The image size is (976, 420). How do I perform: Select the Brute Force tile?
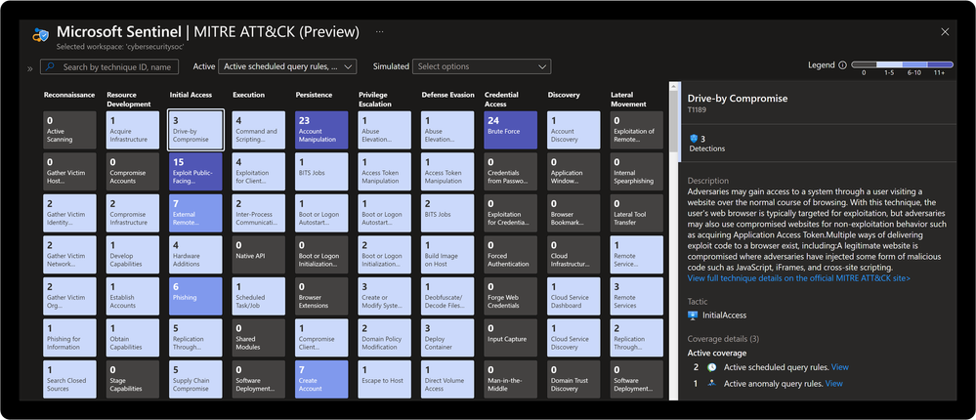(510, 130)
